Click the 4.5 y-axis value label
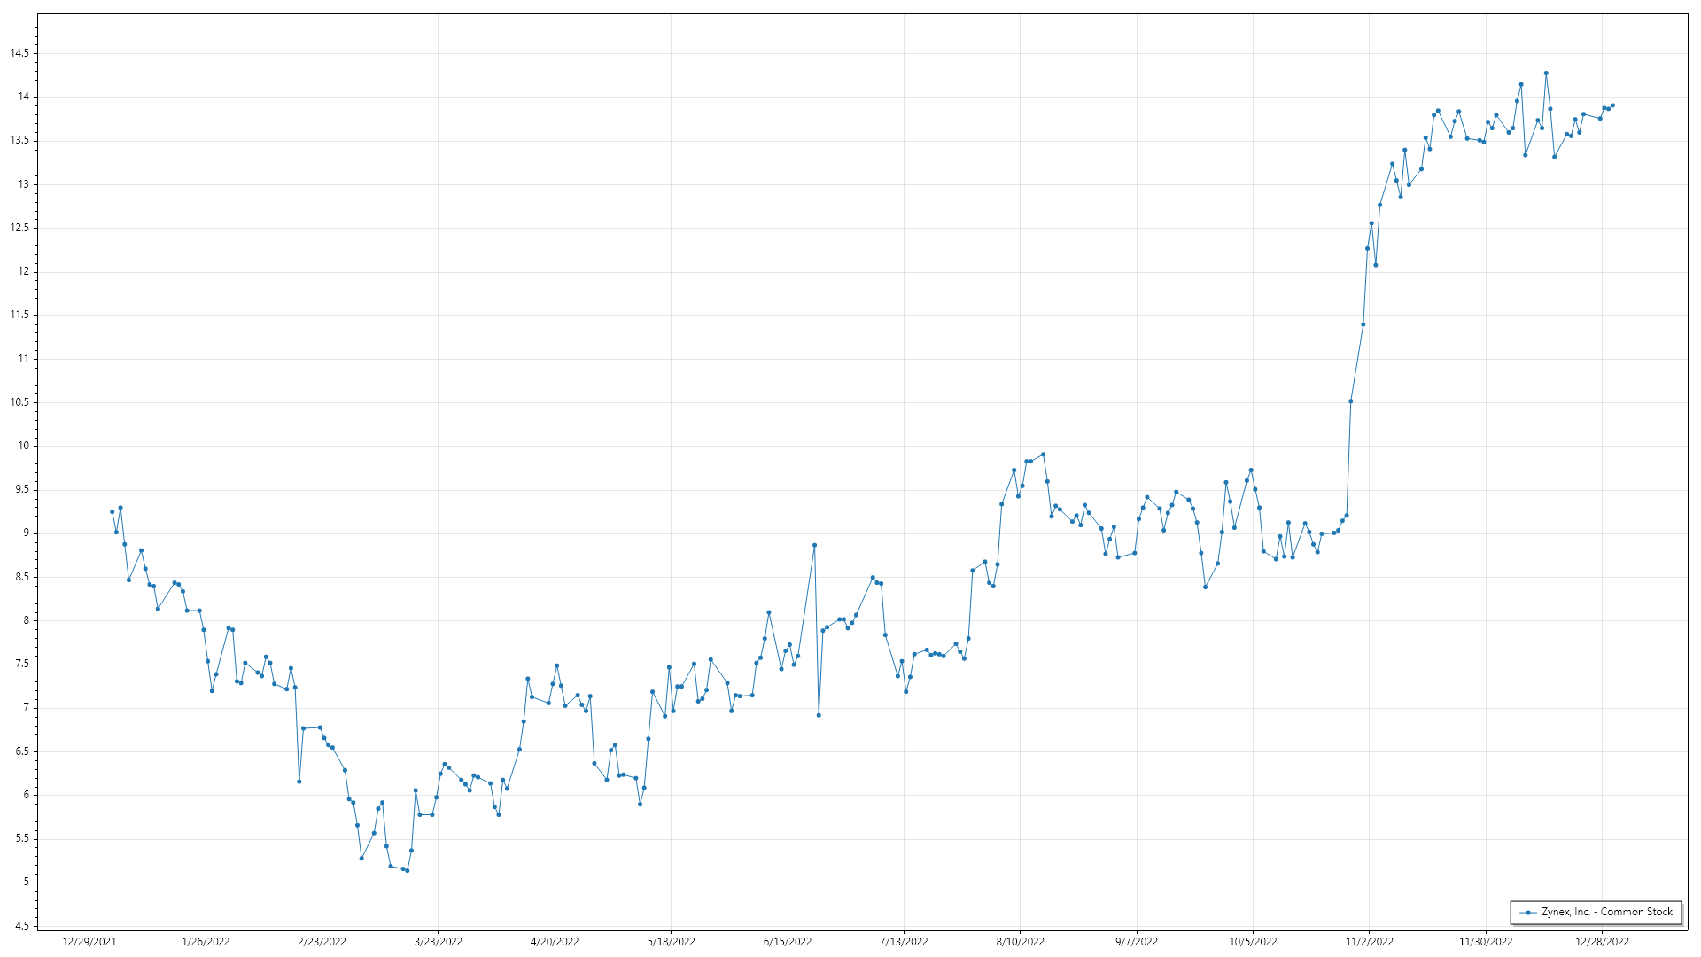The width and height of the screenshot is (1701, 957). pos(21,926)
